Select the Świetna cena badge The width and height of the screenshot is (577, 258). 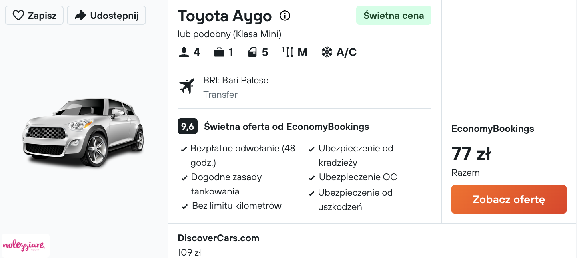(x=394, y=15)
